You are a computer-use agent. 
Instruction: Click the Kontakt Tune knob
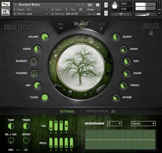115,6
